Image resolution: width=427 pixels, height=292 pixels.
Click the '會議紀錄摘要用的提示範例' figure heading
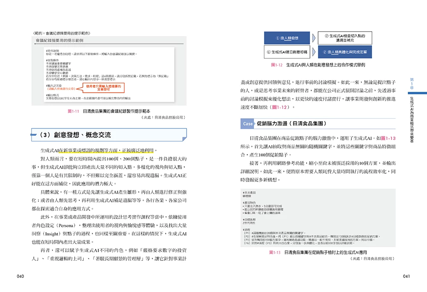(x=60, y=40)
